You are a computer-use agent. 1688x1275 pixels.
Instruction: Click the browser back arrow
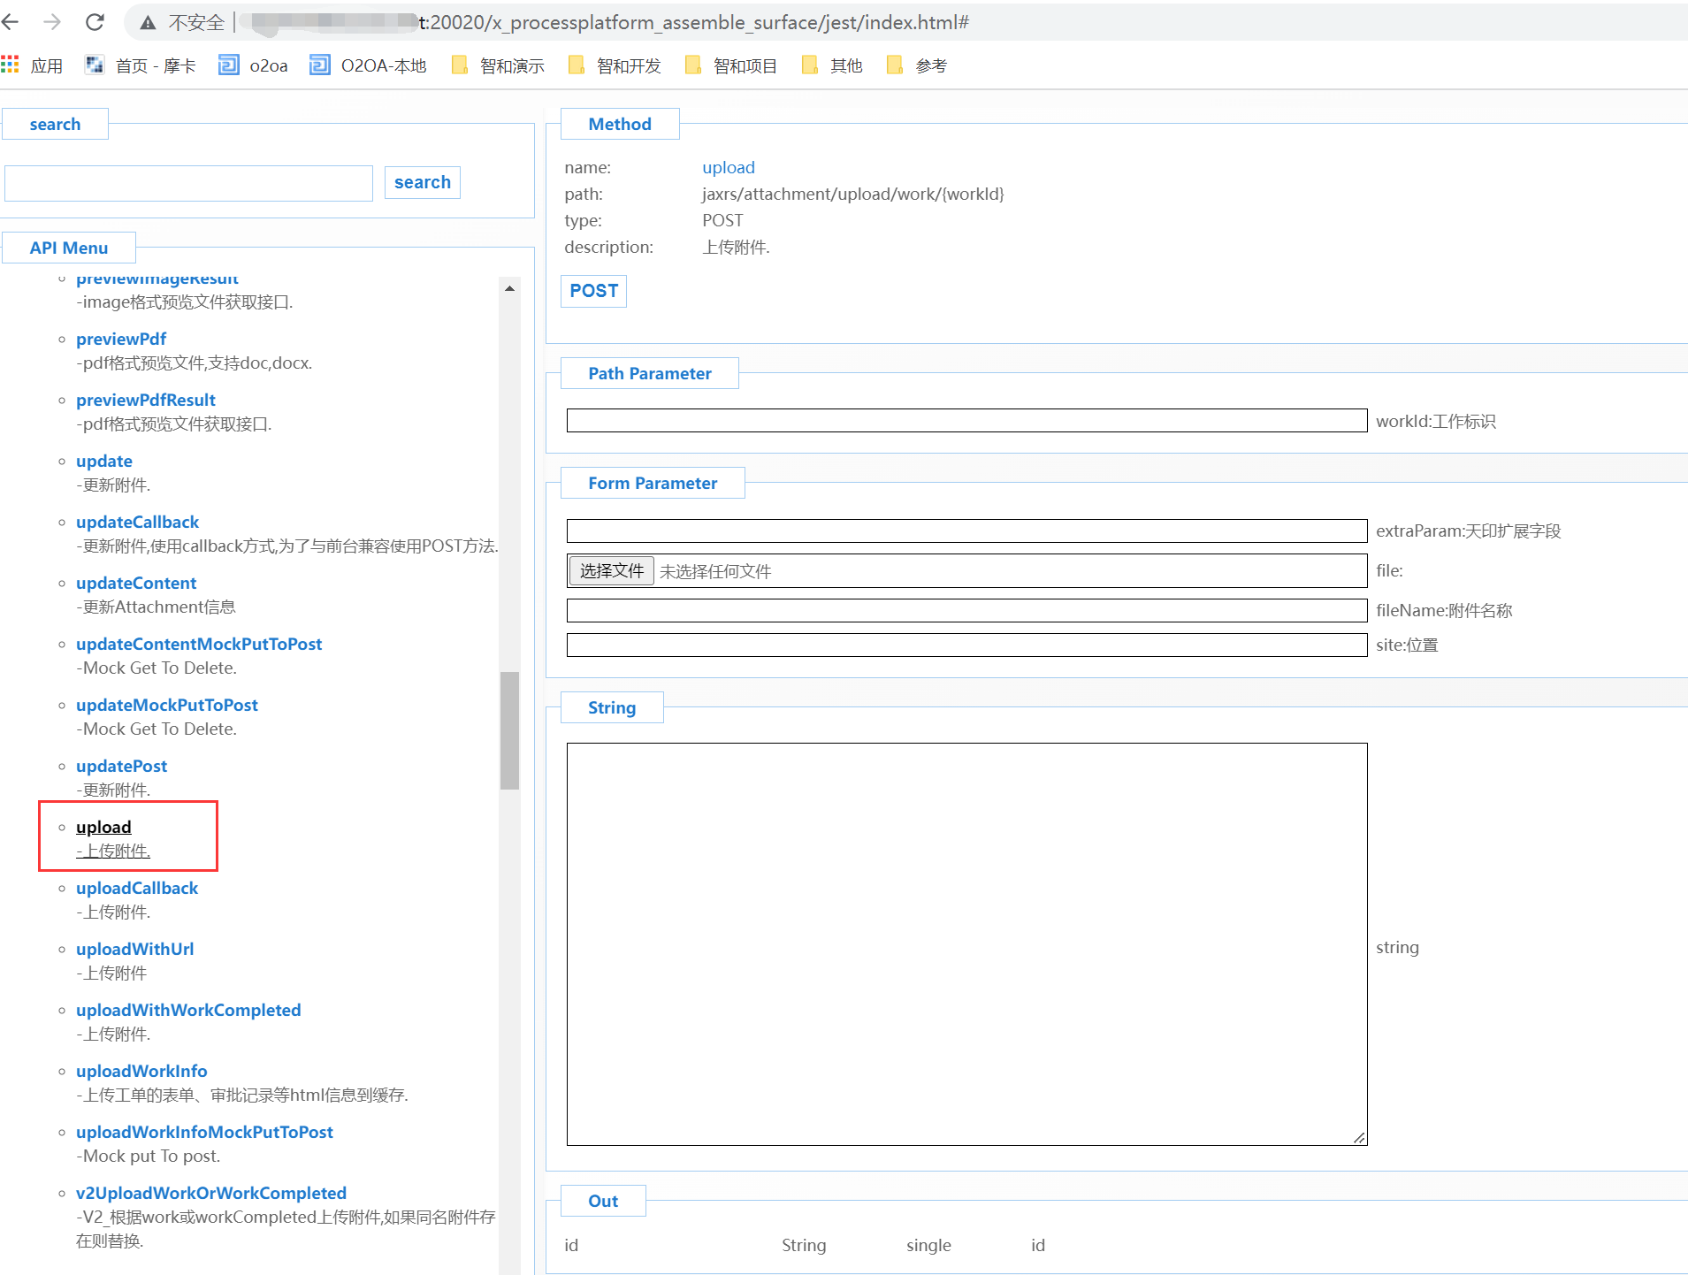pos(11,22)
